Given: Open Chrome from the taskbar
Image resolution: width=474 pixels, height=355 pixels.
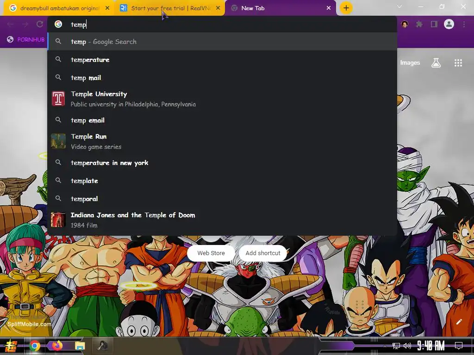Looking at the screenshot, I should point(35,346).
